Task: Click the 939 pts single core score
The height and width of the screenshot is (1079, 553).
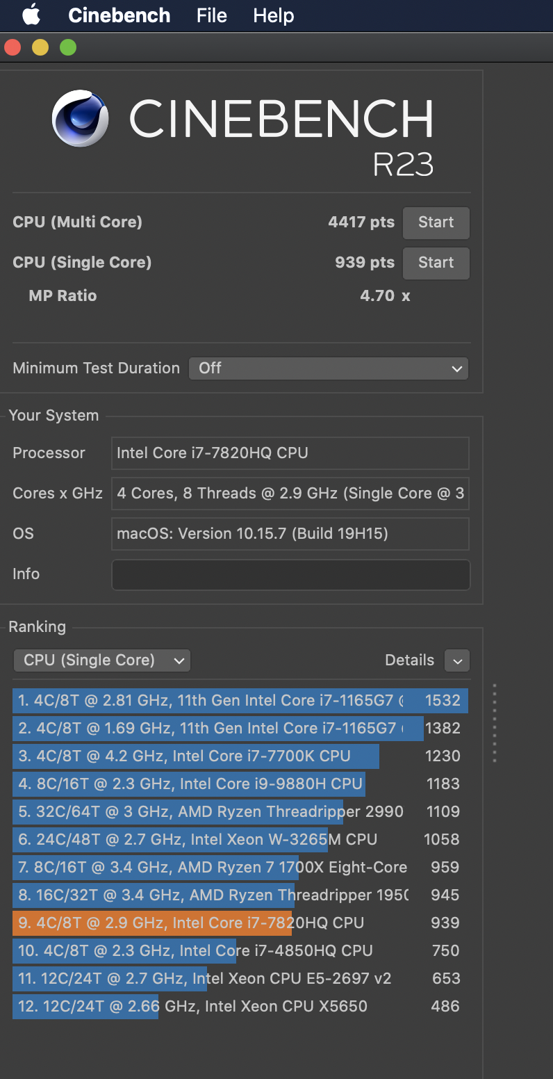Action: tap(365, 263)
